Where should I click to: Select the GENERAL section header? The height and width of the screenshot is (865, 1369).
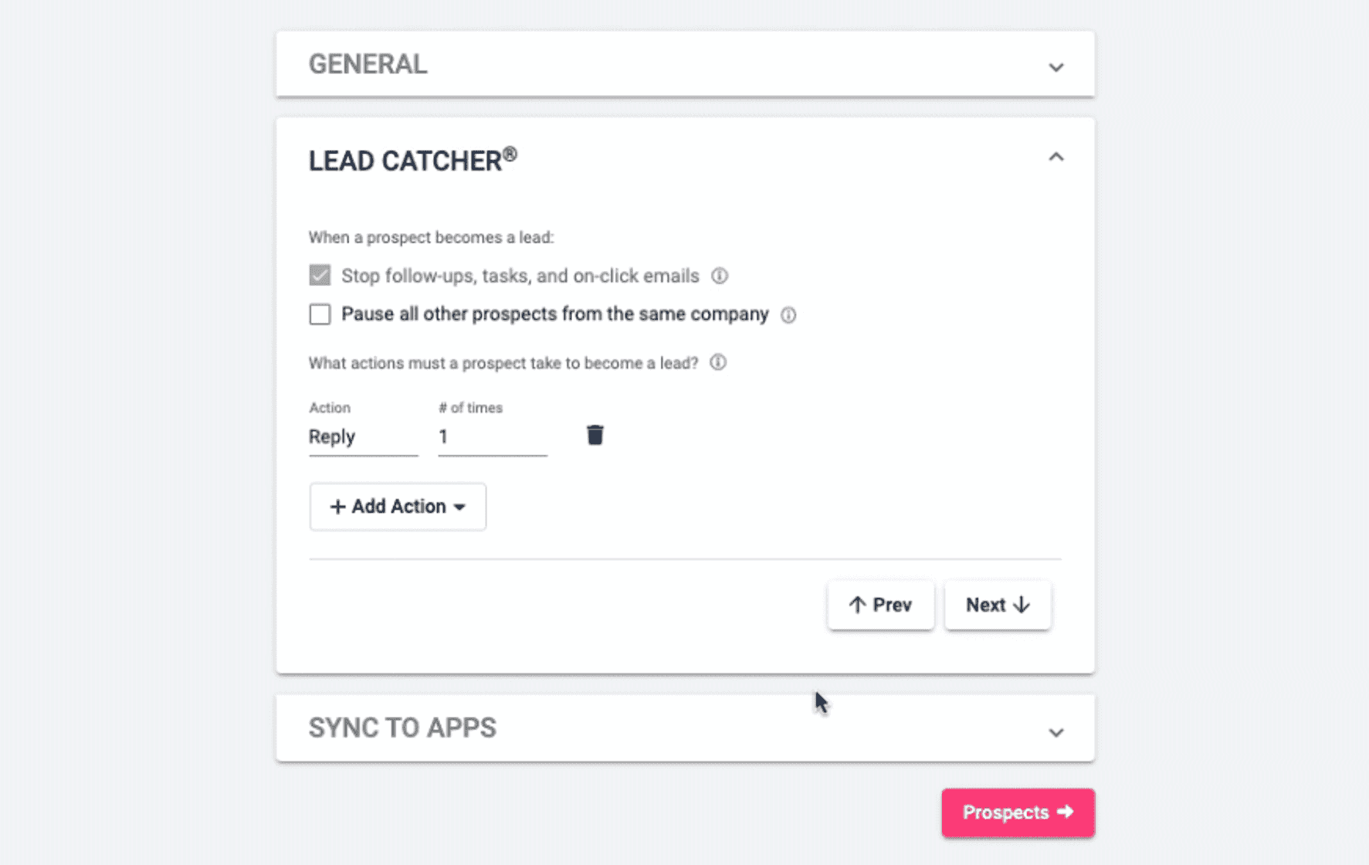(x=368, y=65)
